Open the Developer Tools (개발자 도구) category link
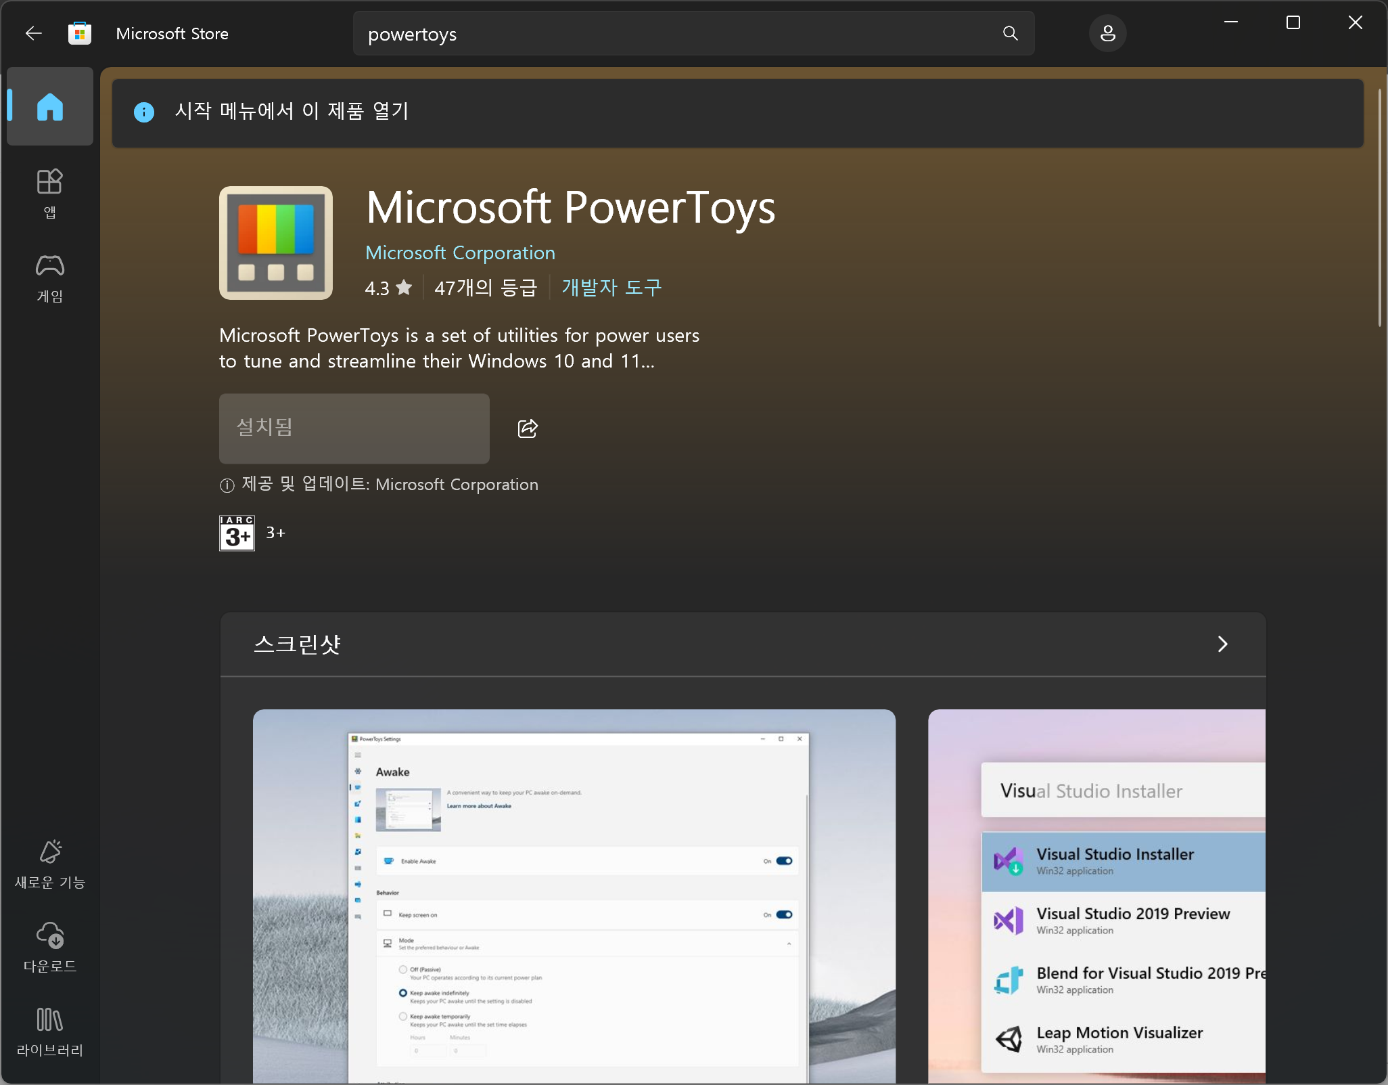 click(x=611, y=288)
